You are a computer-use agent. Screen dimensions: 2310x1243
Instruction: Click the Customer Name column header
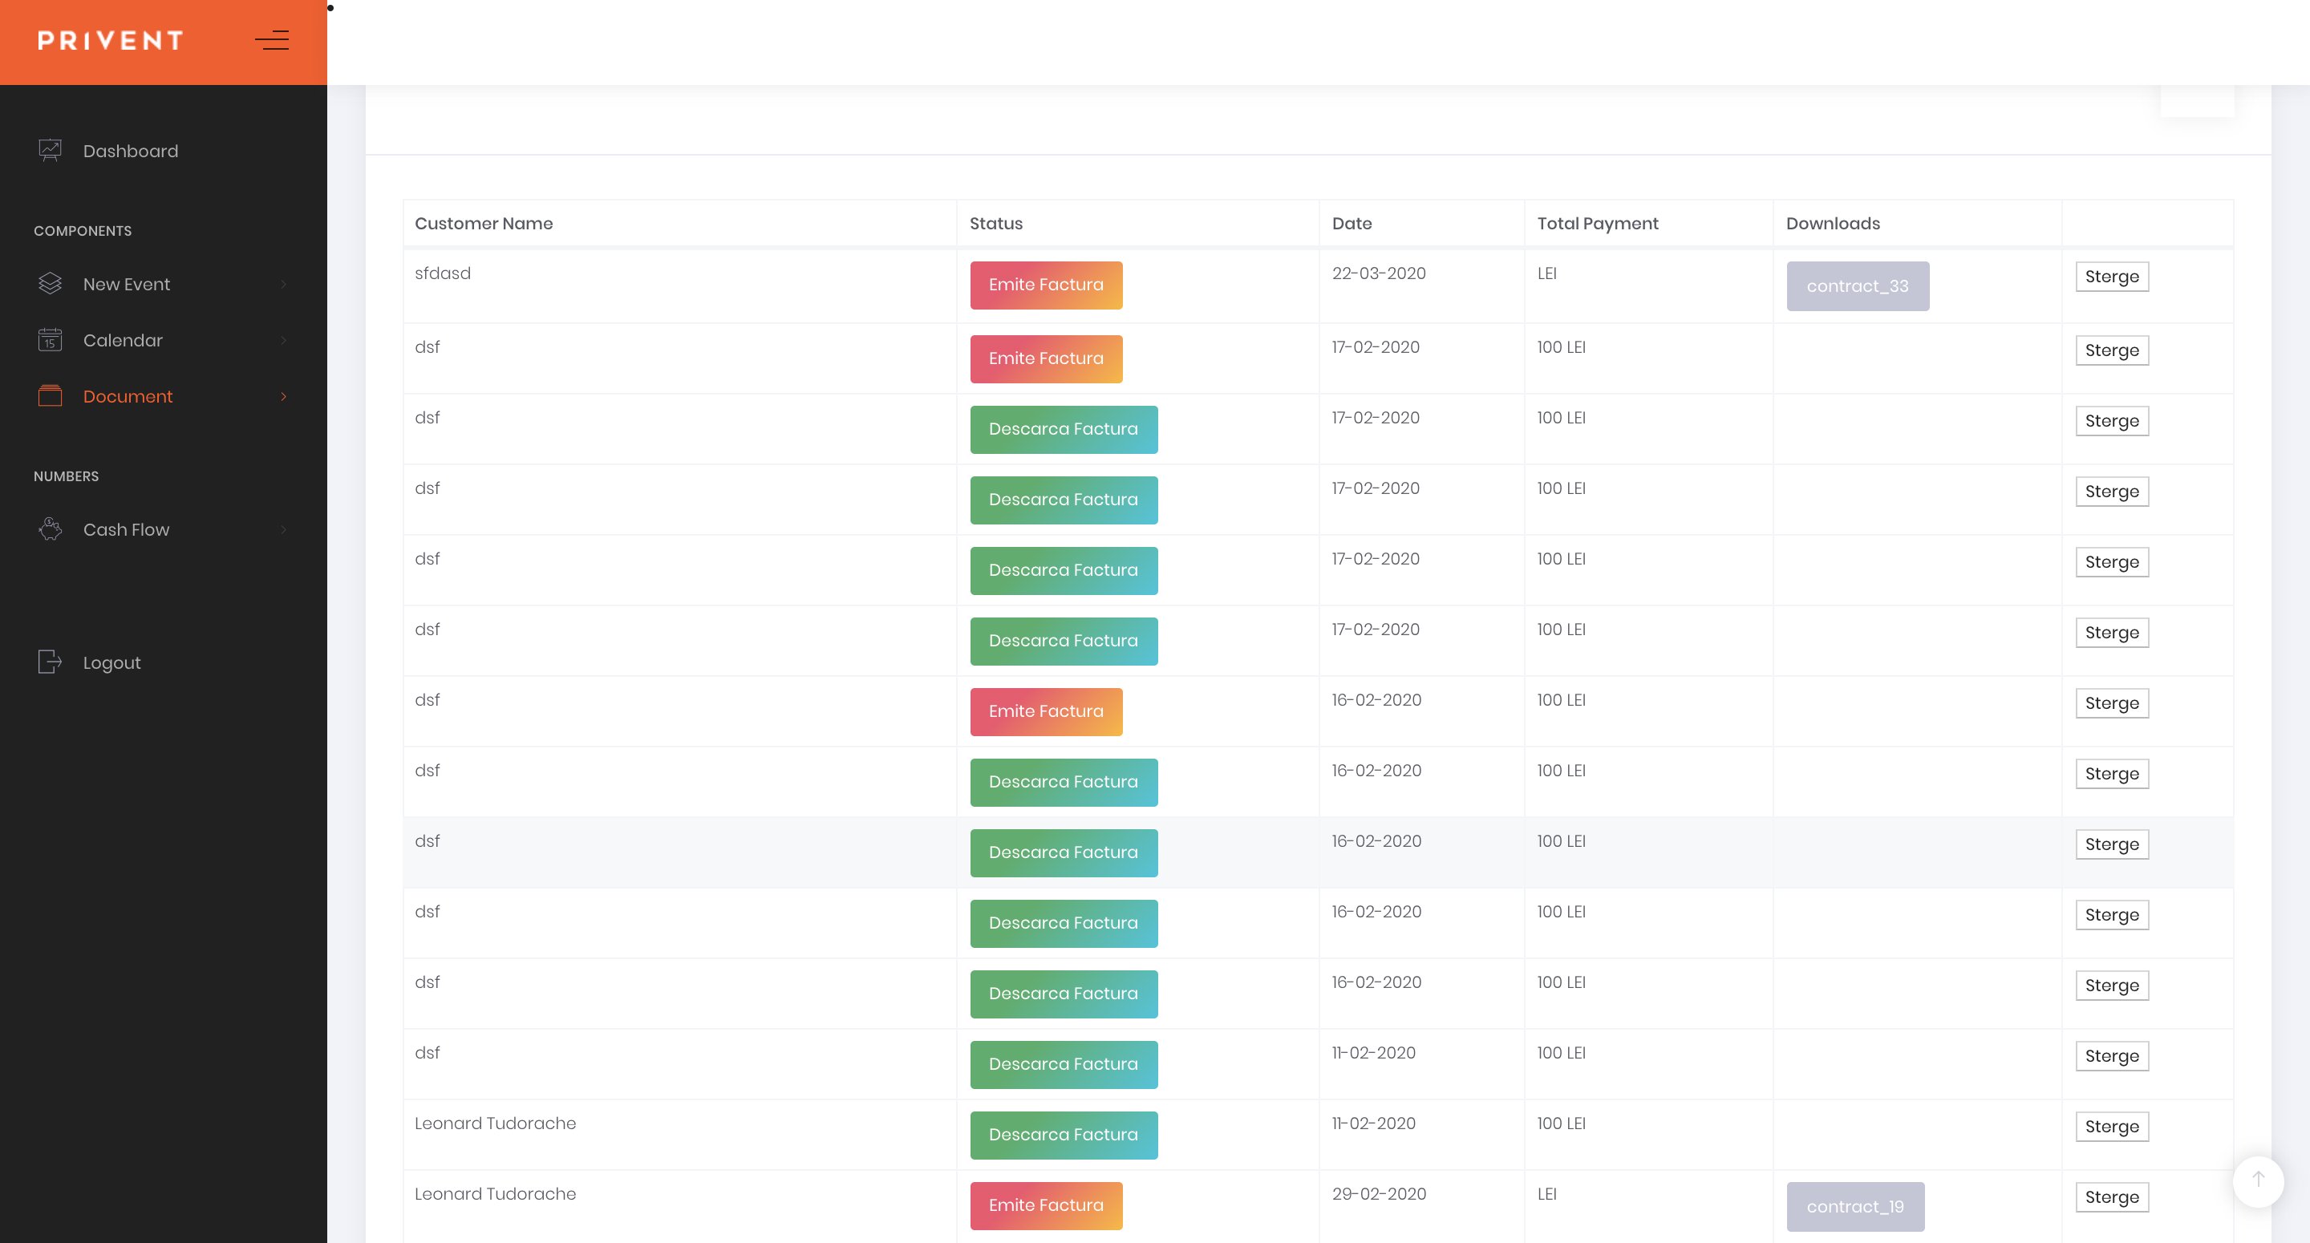click(484, 223)
